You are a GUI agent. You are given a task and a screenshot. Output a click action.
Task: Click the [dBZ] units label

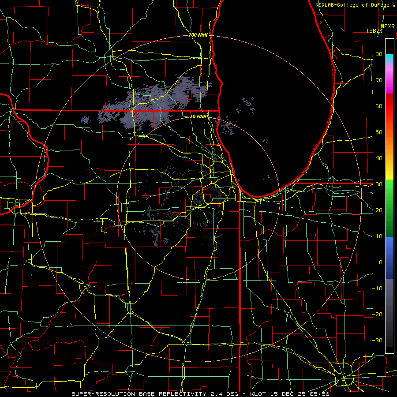pyautogui.click(x=375, y=31)
